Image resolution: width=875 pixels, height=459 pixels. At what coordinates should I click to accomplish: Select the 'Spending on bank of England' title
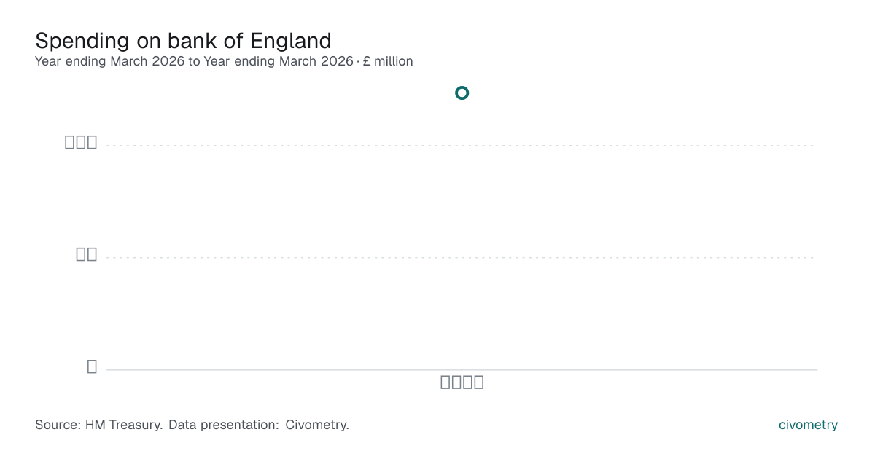point(183,40)
